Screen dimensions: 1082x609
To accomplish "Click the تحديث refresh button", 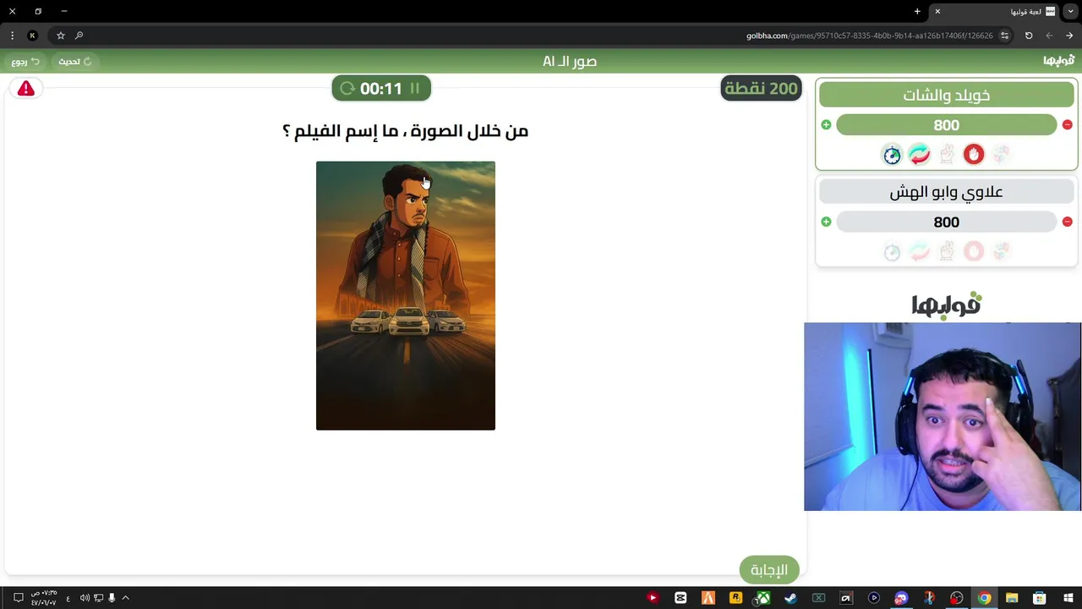I will click(74, 61).
